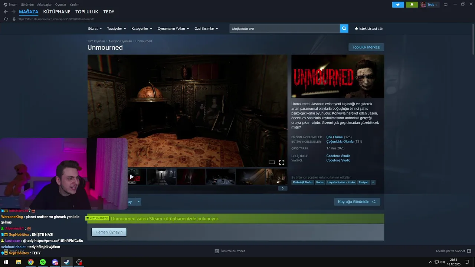The image size is (475, 267).
Task: Open the Arkadaşlar menu
Action: point(45,5)
